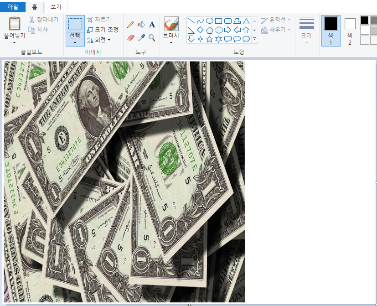Expand the 붙여넣기 dropdown arrow
Viewport: 377px width, 306px height.
click(x=15, y=42)
